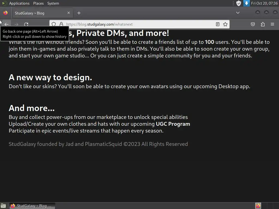Click the 'Don't like our skins?' sentence
This screenshot has height=209, width=279.
tap(129, 86)
